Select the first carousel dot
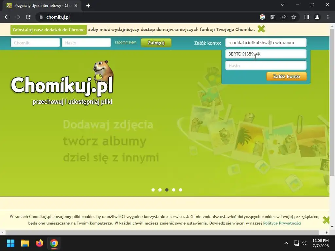The image size is (335, 251). pyautogui.click(x=153, y=190)
